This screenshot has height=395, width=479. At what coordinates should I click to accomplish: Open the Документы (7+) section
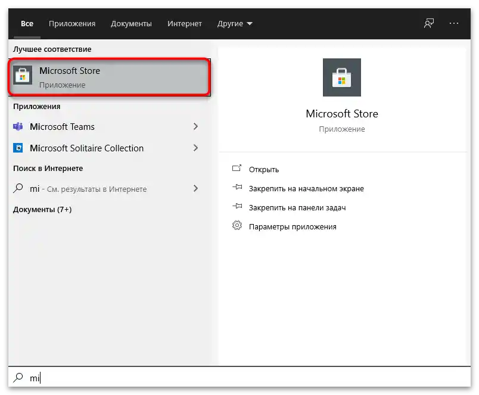pos(42,210)
